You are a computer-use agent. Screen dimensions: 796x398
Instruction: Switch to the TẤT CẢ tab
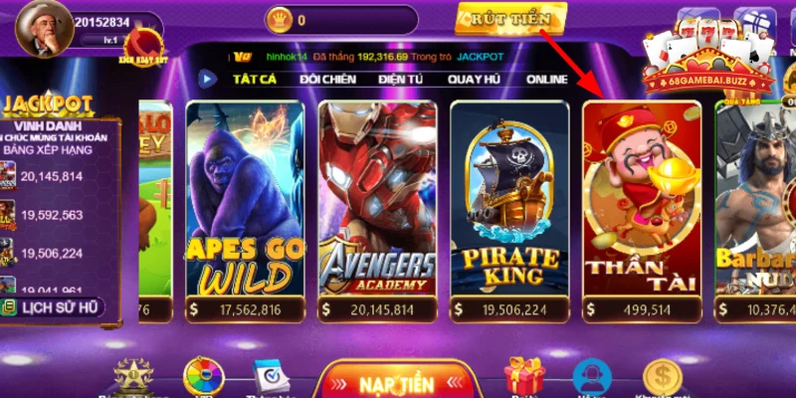tap(255, 80)
